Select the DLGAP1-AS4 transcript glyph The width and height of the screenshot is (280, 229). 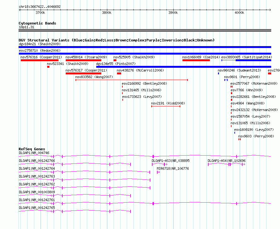(x=227, y=164)
